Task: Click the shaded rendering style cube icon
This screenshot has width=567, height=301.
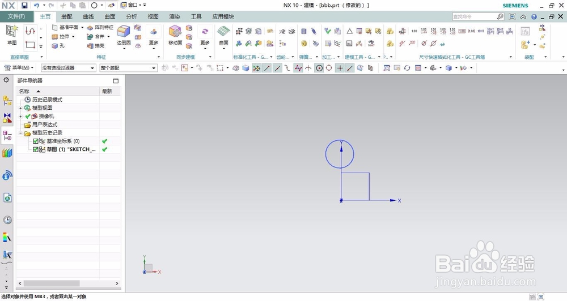Action: (x=448, y=68)
